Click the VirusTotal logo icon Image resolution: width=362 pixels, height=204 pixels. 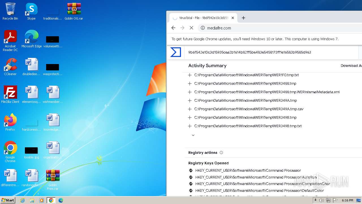point(176,52)
